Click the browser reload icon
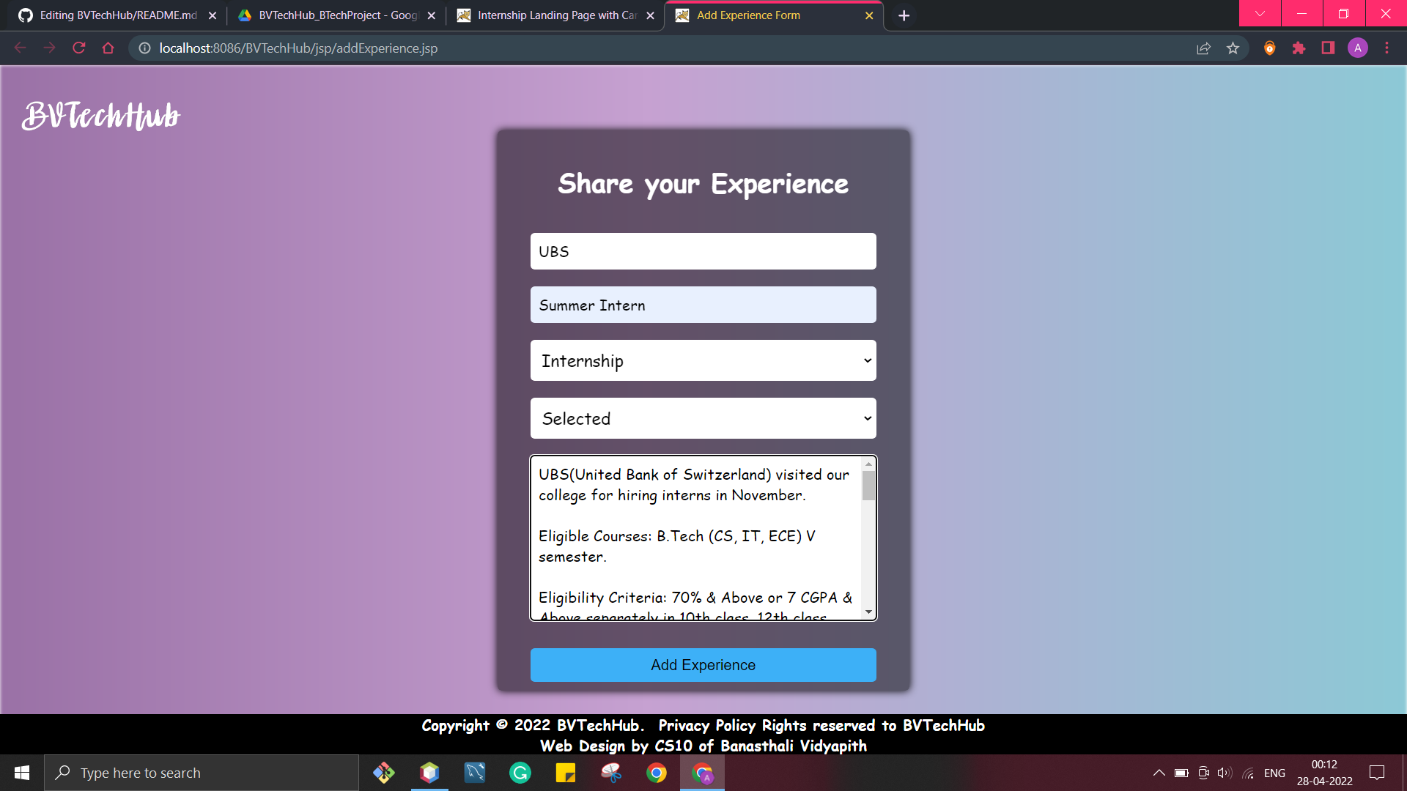 point(79,48)
